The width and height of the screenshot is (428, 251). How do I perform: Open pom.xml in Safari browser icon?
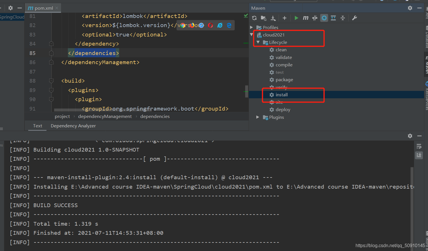coord(201,25)
